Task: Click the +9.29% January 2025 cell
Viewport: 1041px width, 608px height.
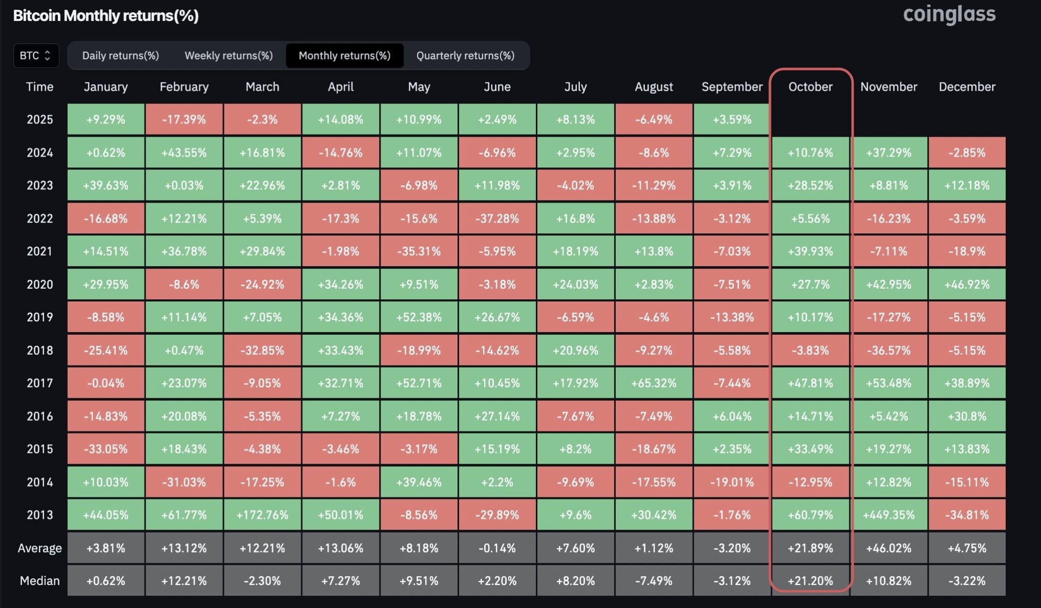Action: point(106,119)
